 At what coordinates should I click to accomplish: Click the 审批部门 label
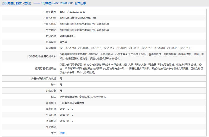coord(51,103)
